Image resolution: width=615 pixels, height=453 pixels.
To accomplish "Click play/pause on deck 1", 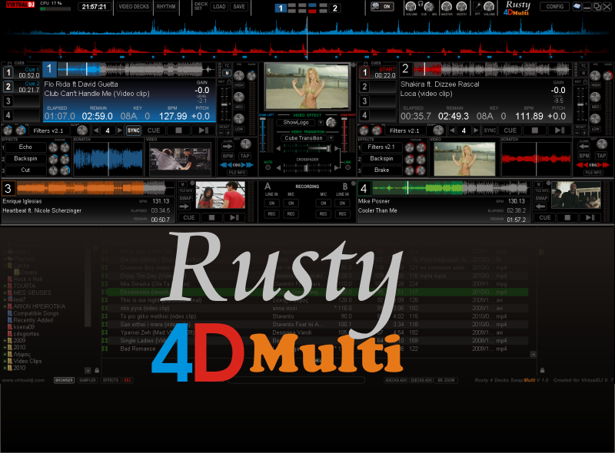I will pos(203,131).
